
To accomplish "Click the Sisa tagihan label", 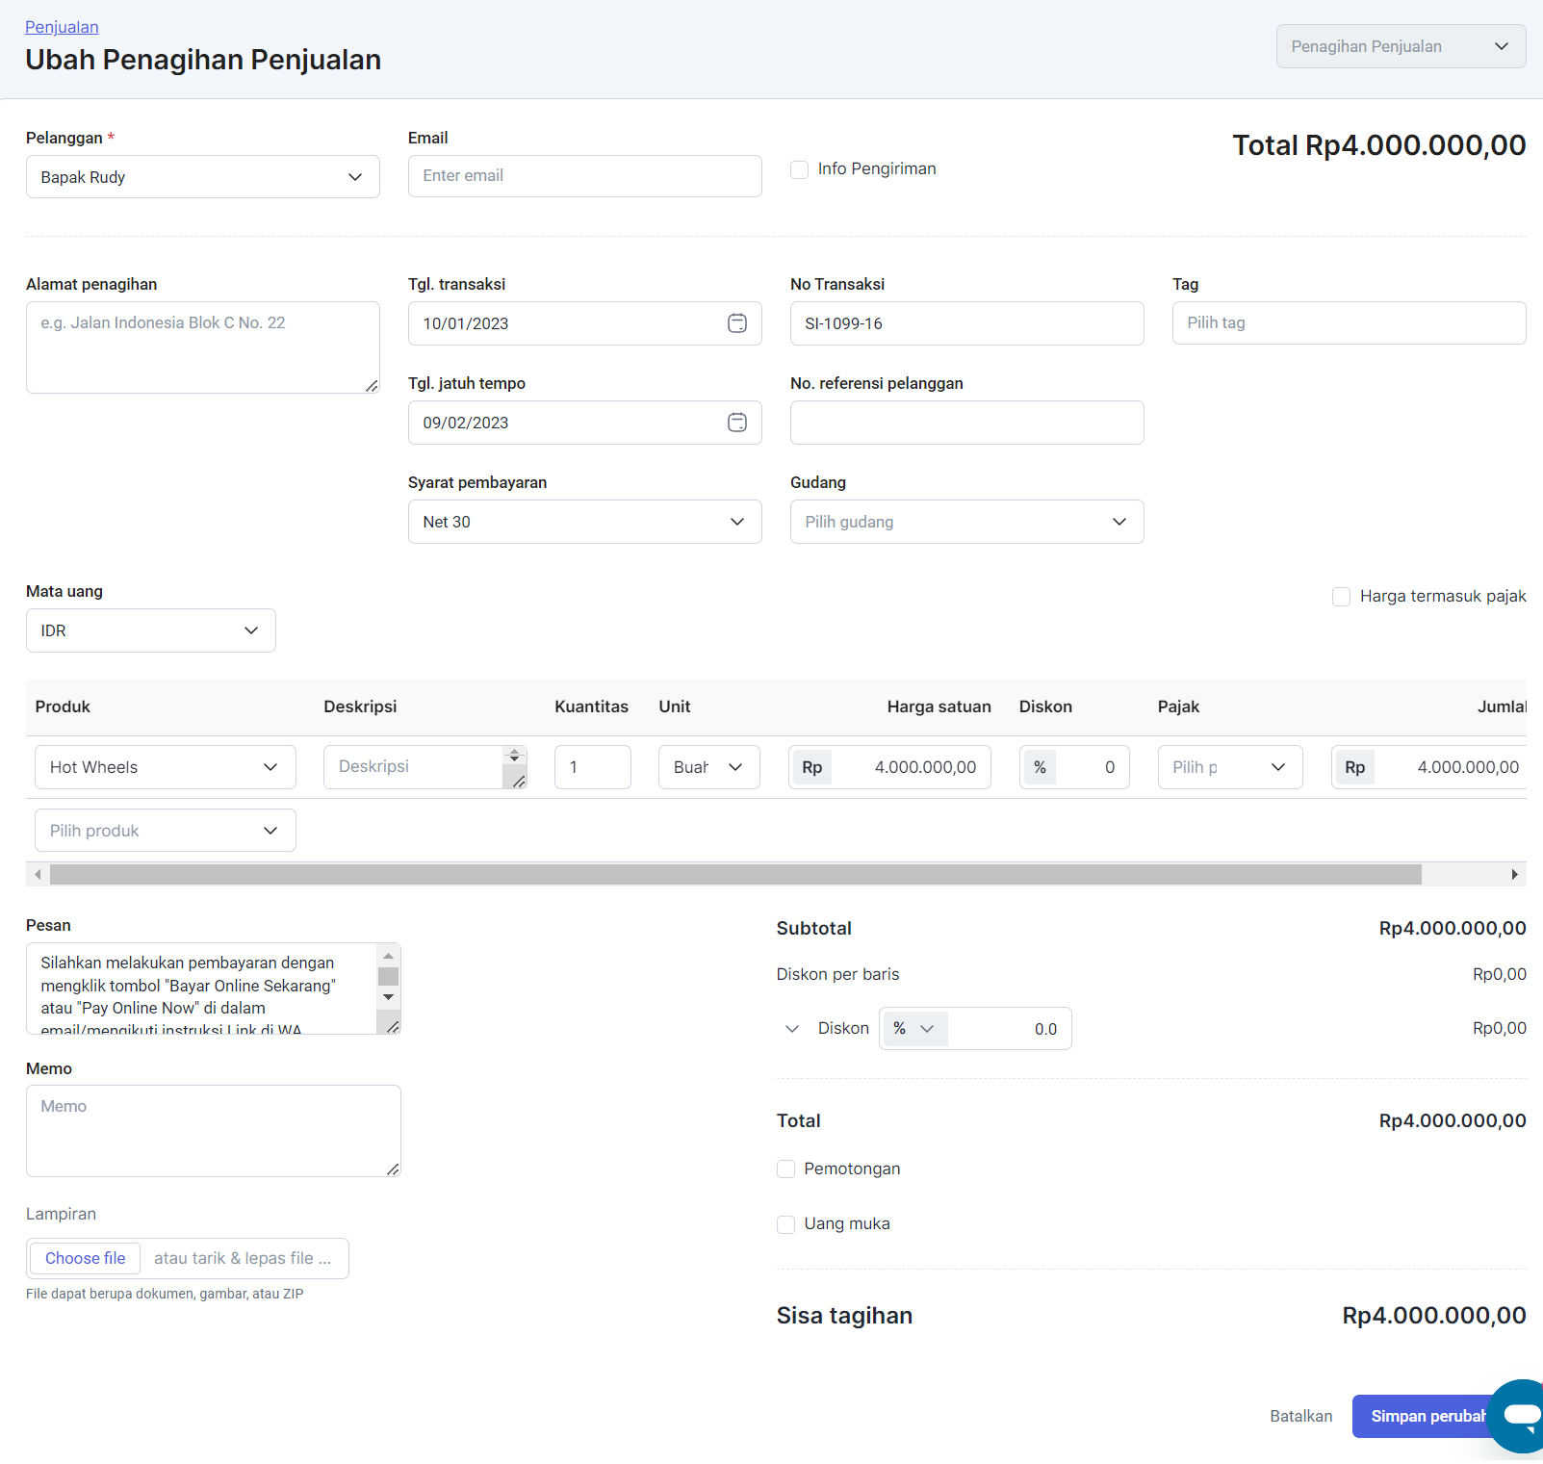I will (844, 1316).
